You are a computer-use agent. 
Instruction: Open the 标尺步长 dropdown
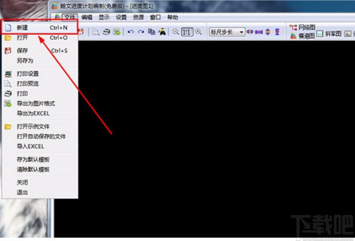227,32
